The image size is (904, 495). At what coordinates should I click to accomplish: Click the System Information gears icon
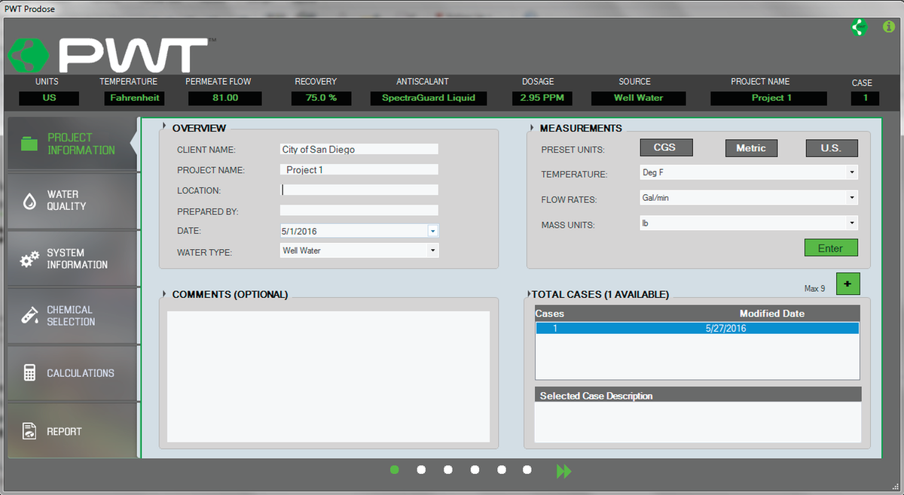pos(29,260)
